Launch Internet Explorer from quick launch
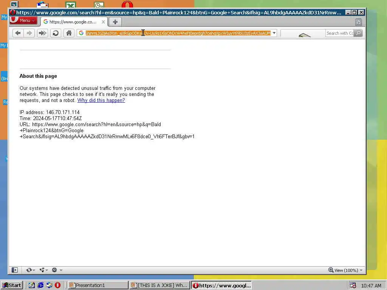387x290 pixels. 40,285
